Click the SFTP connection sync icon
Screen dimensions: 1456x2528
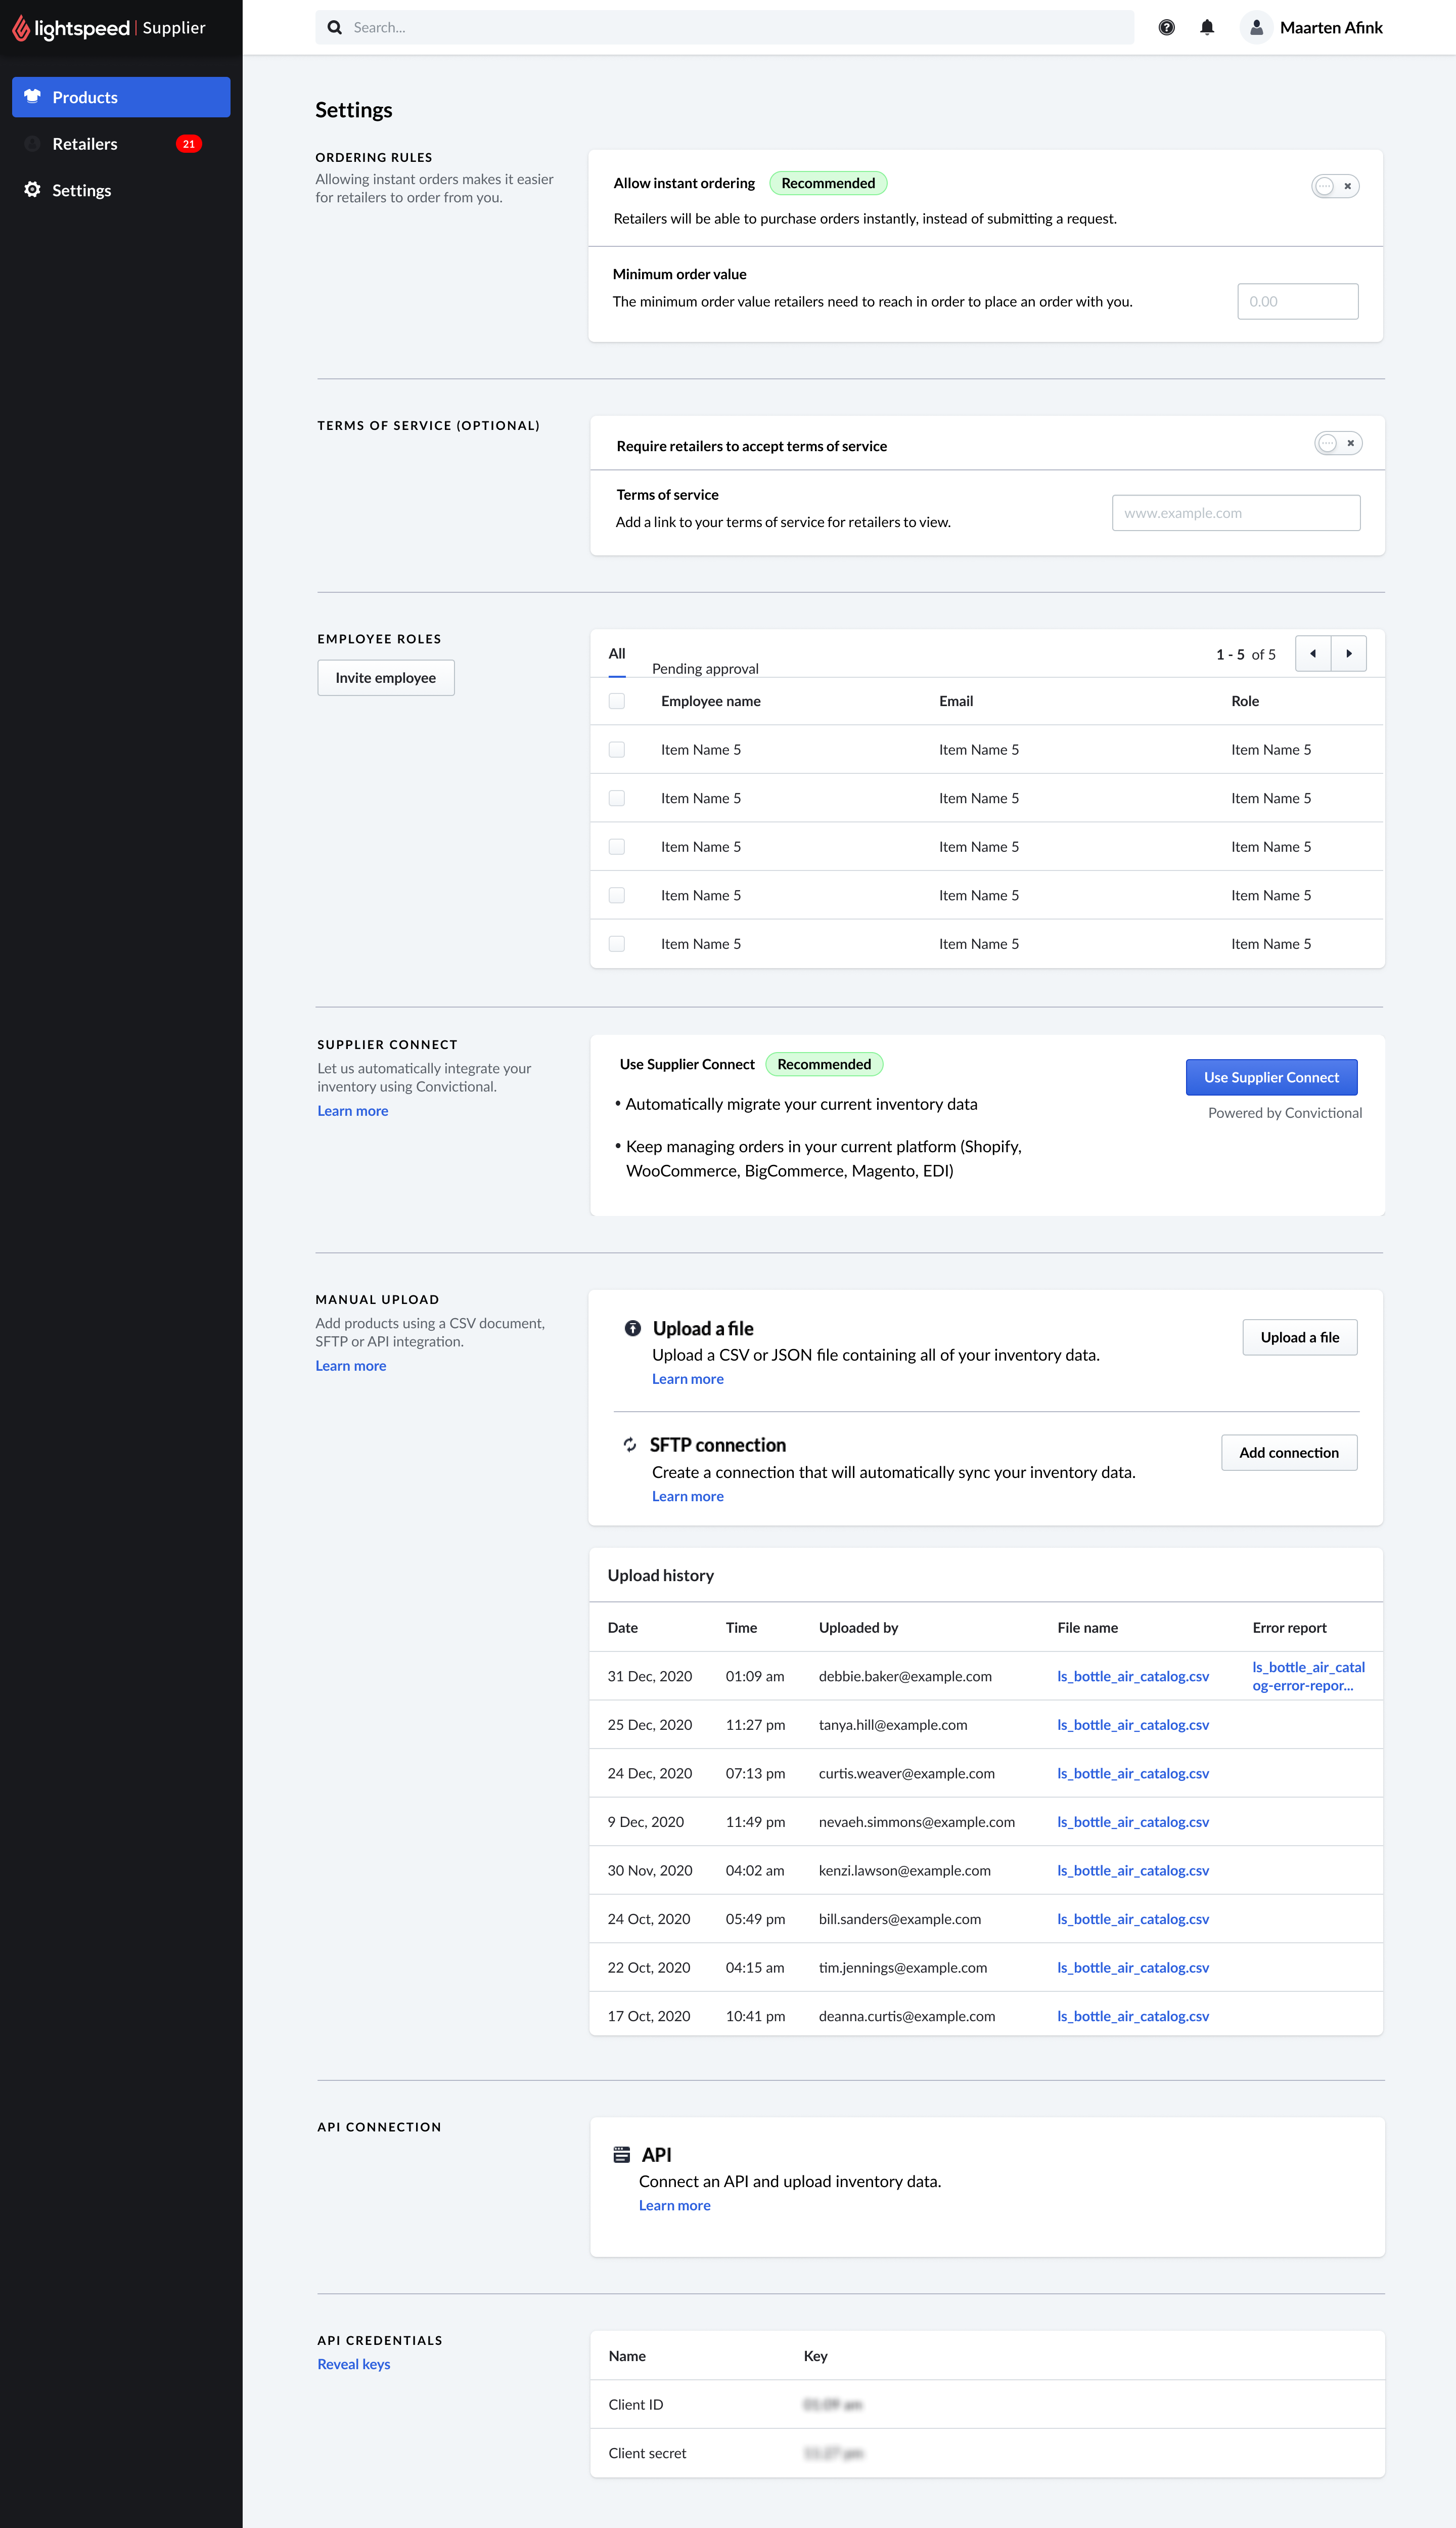[x=630, y=1445]
